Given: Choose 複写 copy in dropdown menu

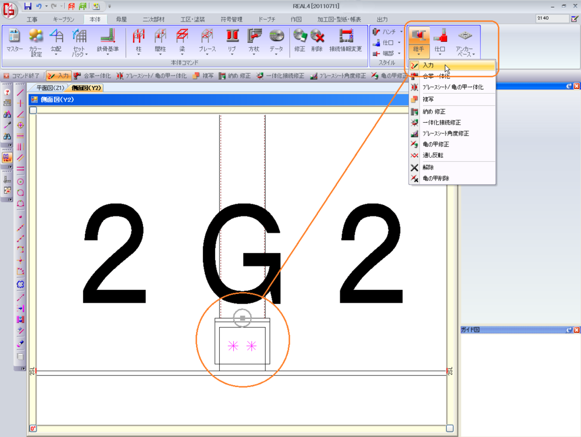Looking at the screenshot, I should coord(452,100).
